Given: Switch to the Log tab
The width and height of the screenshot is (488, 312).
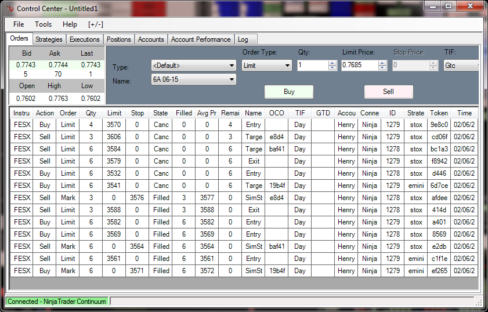Looking at the screenshot, I should pyautogui.click(x=246, y=39).
